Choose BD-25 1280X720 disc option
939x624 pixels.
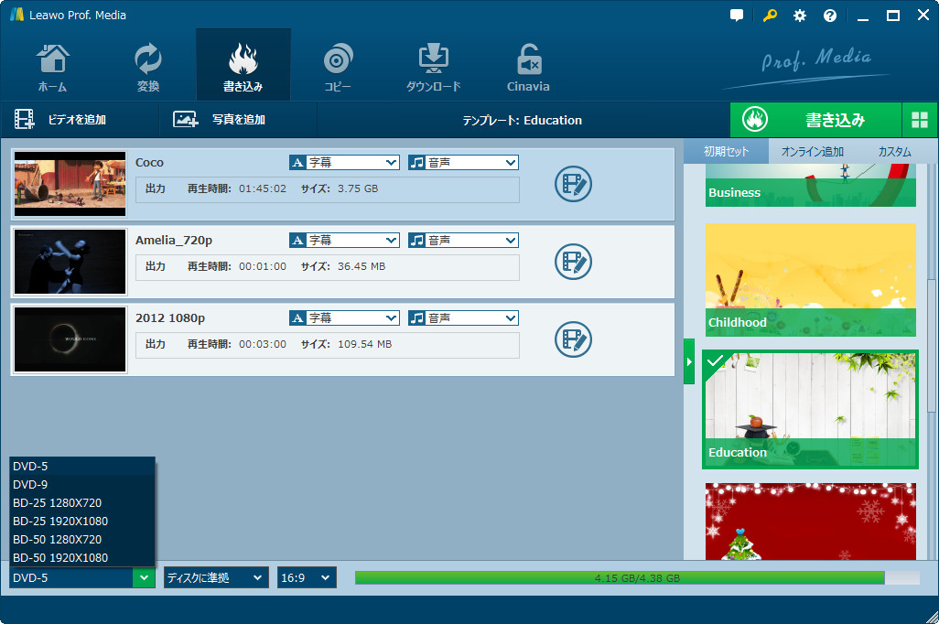82,503
